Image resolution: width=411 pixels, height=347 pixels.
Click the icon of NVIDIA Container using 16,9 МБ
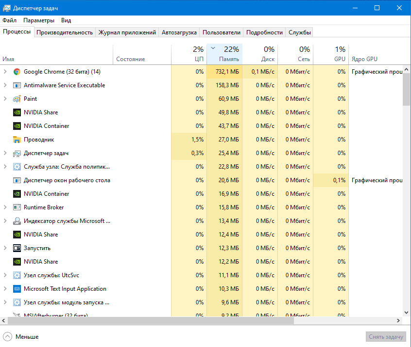pos(17,194)
